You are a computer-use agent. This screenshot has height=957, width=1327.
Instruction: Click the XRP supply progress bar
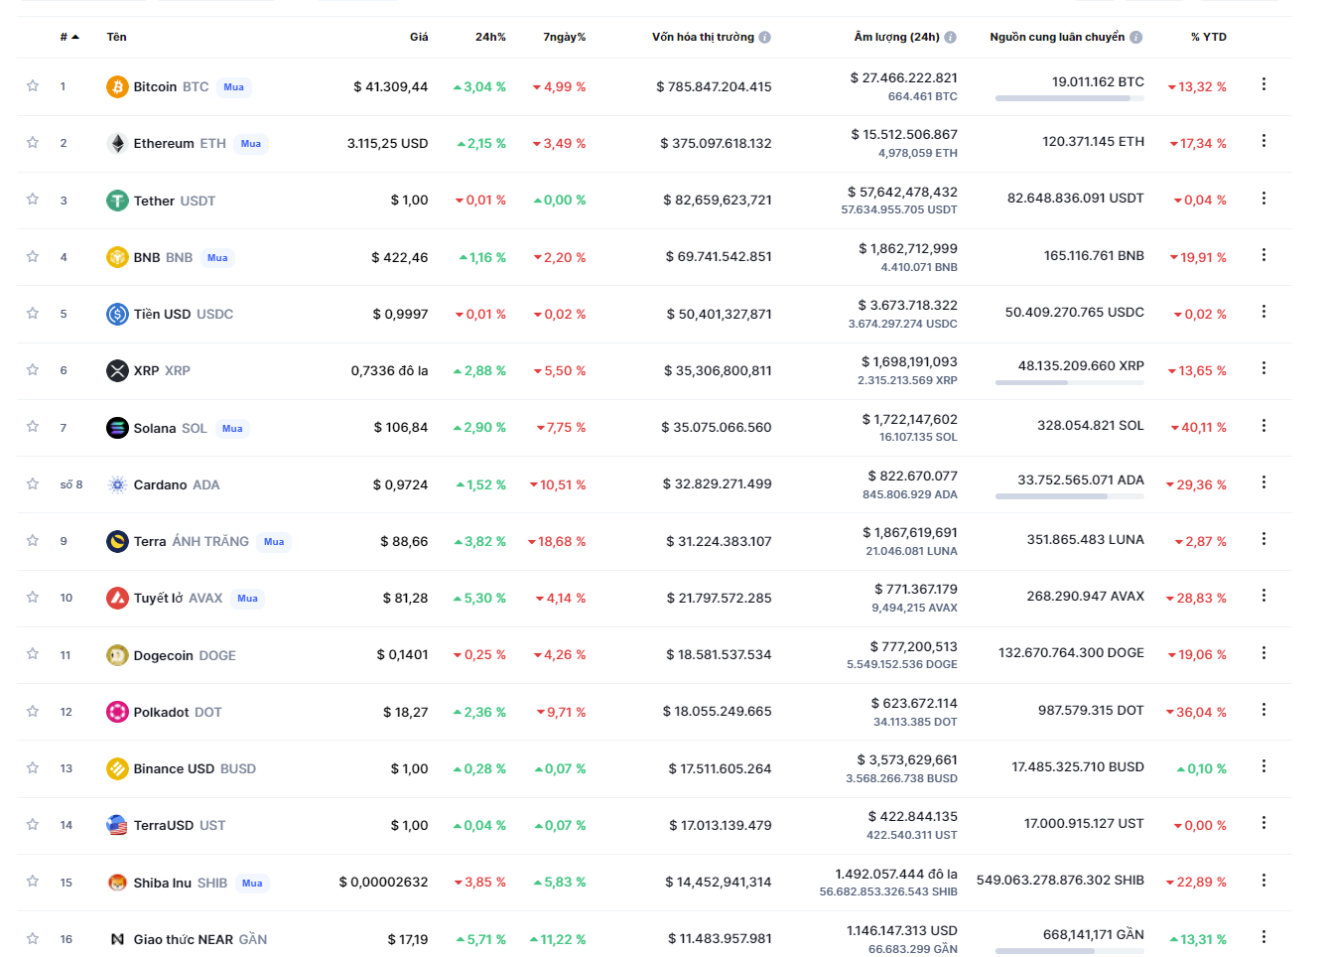1070,382
